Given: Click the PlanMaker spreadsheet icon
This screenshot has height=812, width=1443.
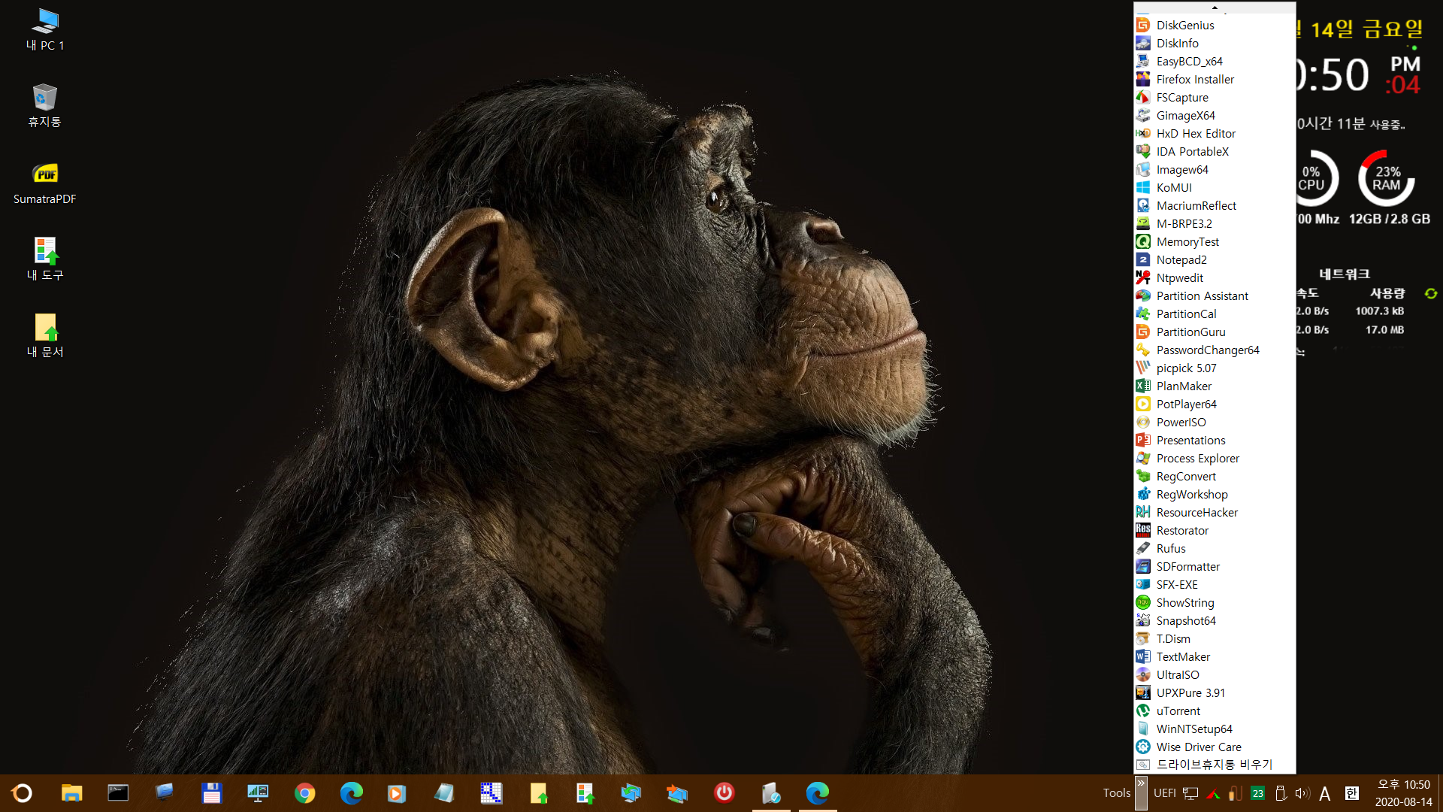Looking at the screenshot, I should [1143, 386].
